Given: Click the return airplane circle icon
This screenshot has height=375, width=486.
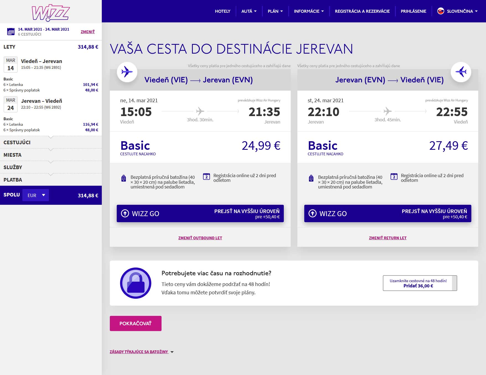Looking at the screenshot, I should tap(461, 72).
